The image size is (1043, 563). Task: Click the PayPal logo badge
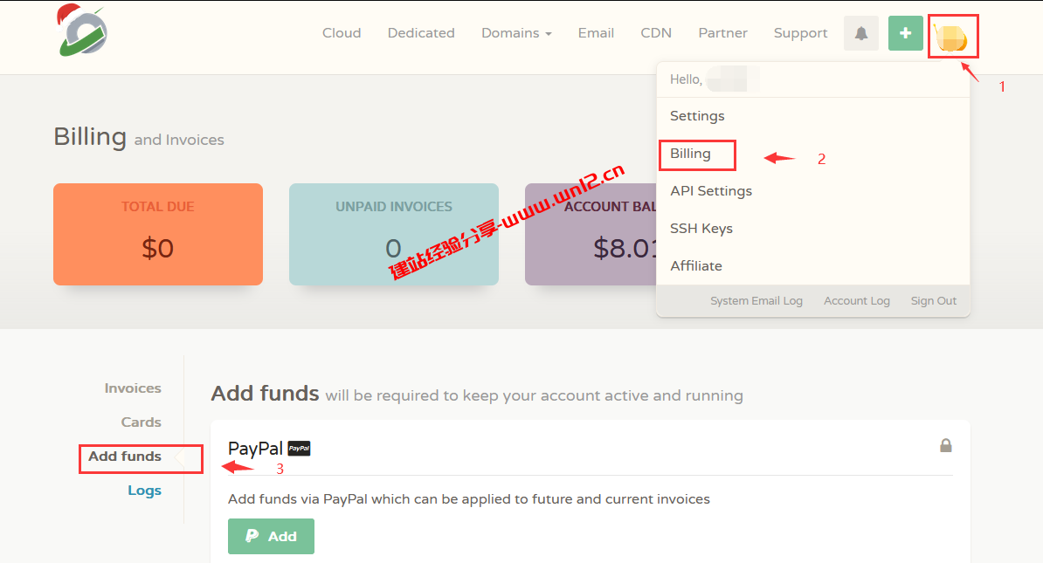(x=299, y=449)
